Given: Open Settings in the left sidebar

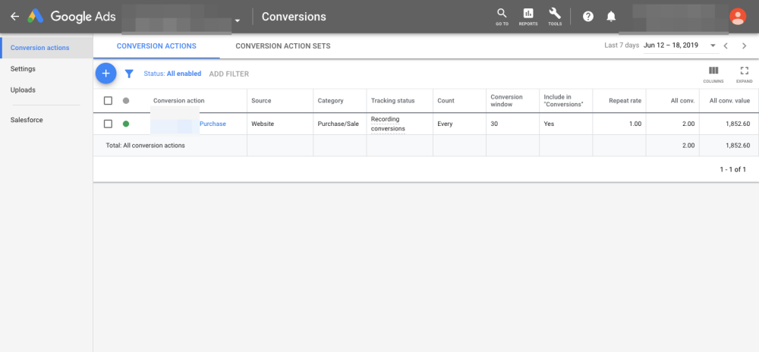Looking at the screenshot, I should (23, 69).
